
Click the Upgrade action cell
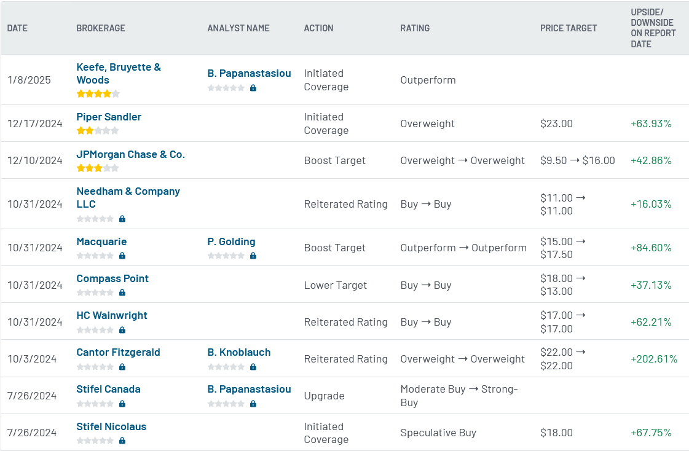(x=325, y=396)
